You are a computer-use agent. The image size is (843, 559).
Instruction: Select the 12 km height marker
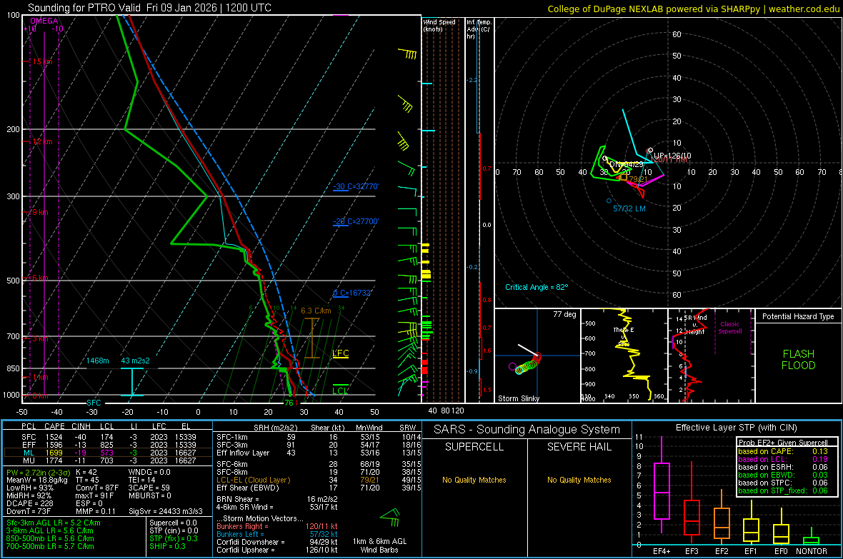pyautogui.click(x=42, y=142)
